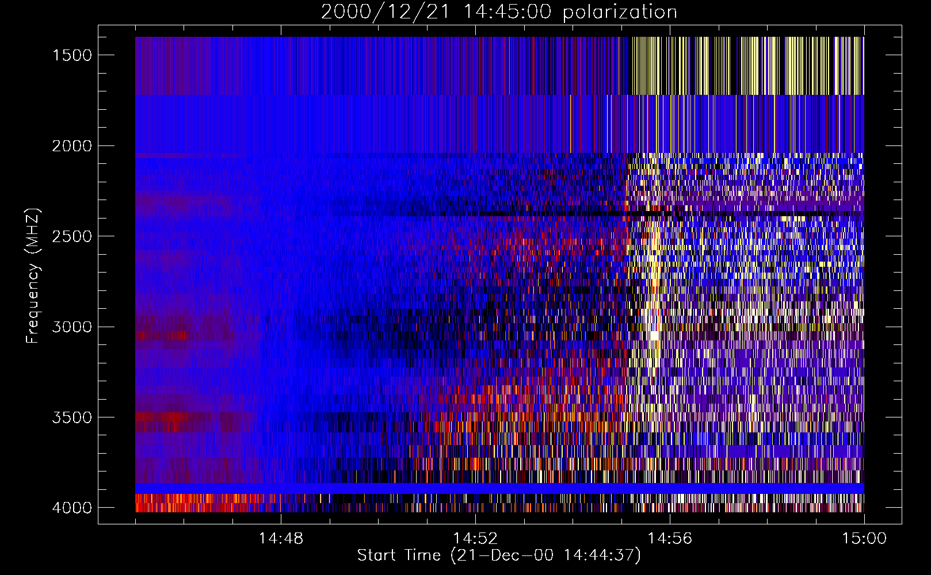The width and height of the screenshot is (931, 575).
Task: Click the 14:56 time tick label
Action: click(x=670, y=539)
